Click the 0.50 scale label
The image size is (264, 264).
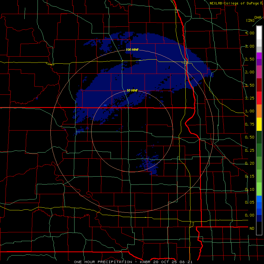click(250, 137)
